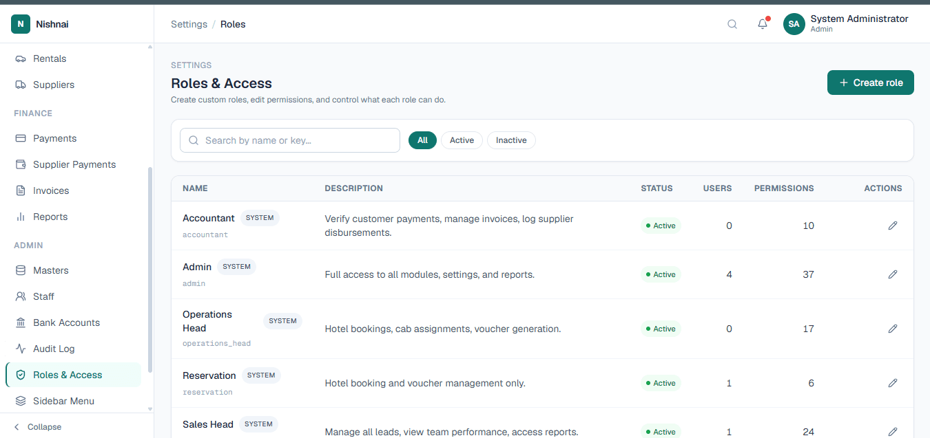
Task: Click the sidebar scrollbar thumb
Action: coord(150,270)
